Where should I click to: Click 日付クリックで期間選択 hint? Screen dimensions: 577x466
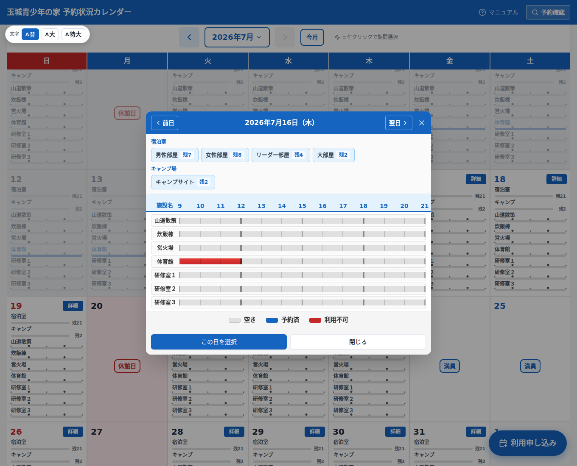tap(366, 37)
